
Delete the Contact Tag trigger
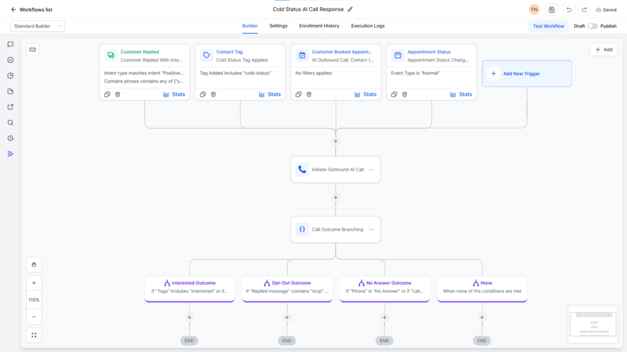tap(213, 95)
